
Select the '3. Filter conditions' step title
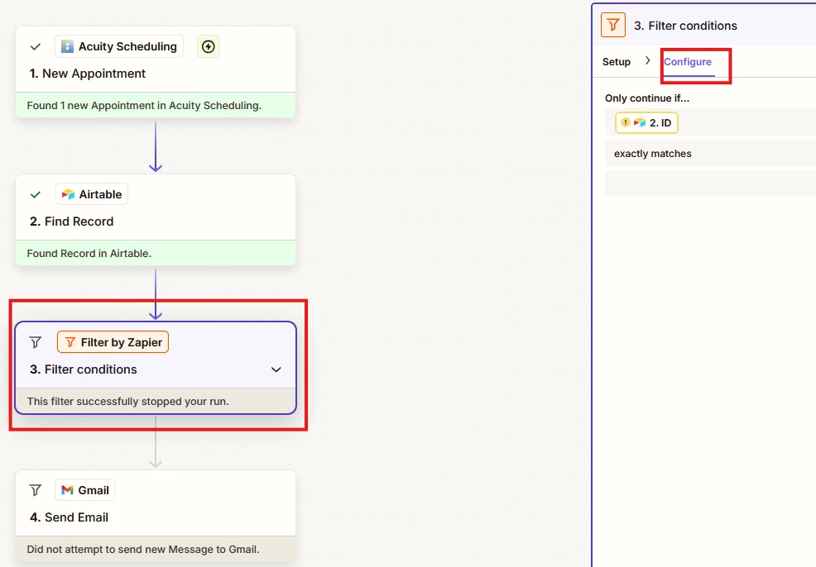(84, 369)
